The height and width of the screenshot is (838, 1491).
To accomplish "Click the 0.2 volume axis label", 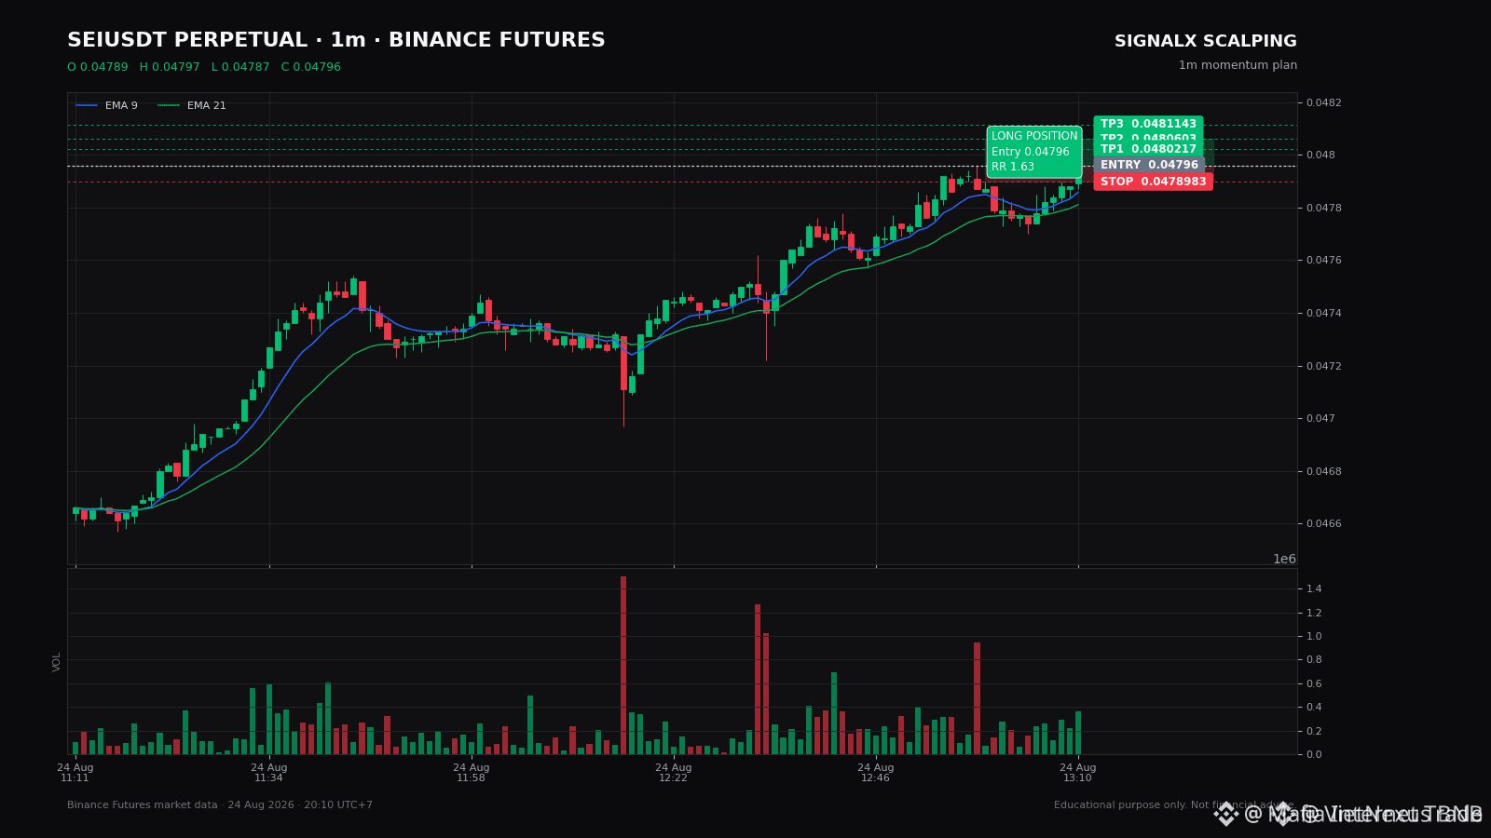I will 1315,731.
